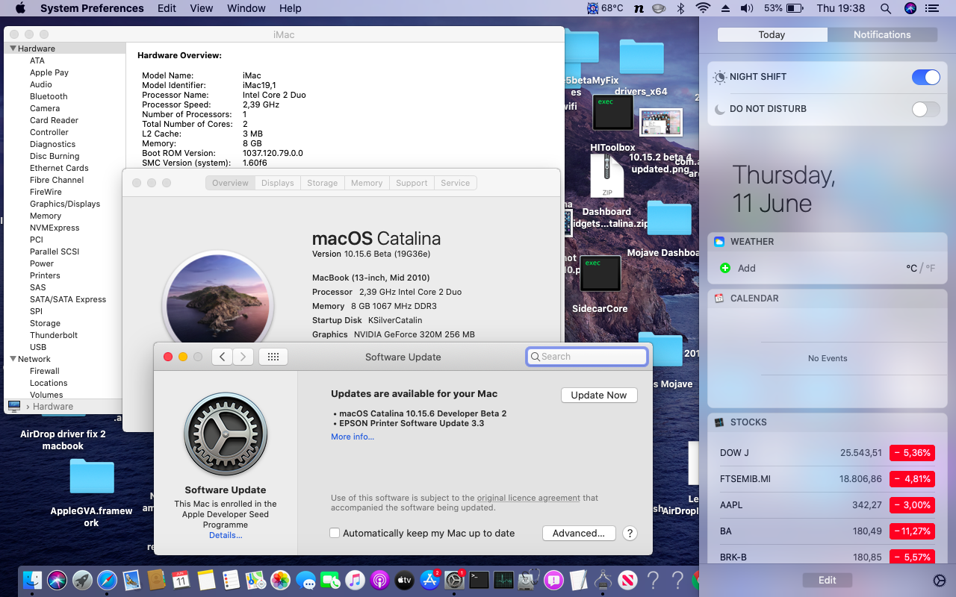Viewport: 956px width, 597px height.
Task: Open Activity Monitor icon in the Dock
Action: coord(504,580)
